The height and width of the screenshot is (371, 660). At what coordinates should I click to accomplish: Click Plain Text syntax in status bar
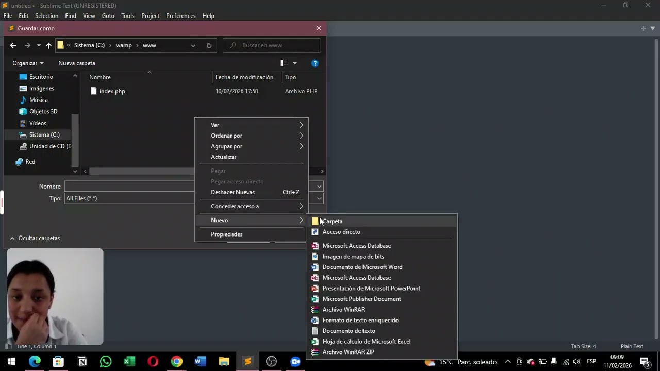(632, 346)
